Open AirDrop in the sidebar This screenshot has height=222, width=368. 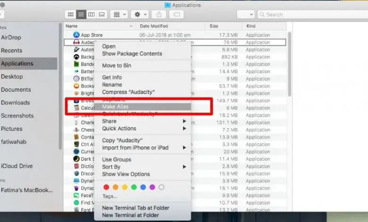point(11,37)
